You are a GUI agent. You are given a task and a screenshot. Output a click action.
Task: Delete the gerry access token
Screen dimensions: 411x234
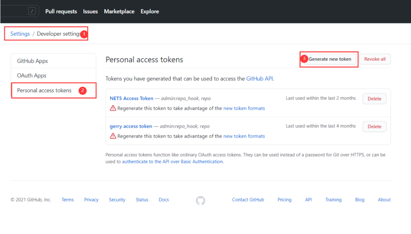click(374, 126)
